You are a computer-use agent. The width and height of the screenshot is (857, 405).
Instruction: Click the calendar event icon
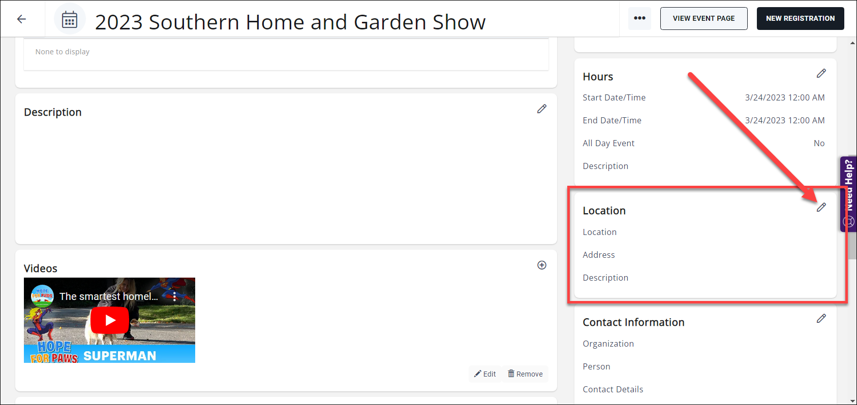click(70, 20)
